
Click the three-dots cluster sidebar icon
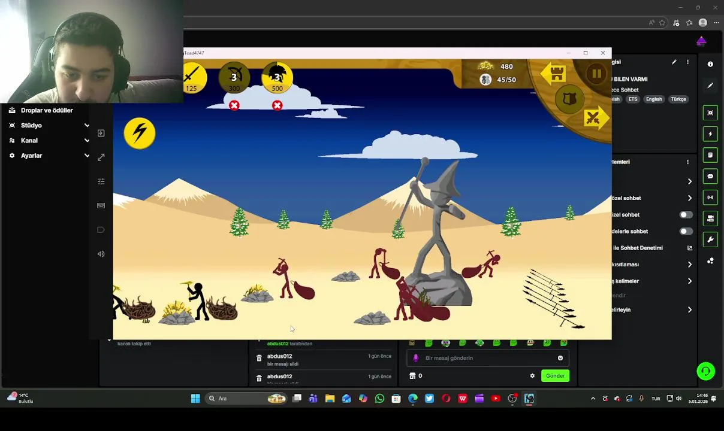click(x=710, y=261)
